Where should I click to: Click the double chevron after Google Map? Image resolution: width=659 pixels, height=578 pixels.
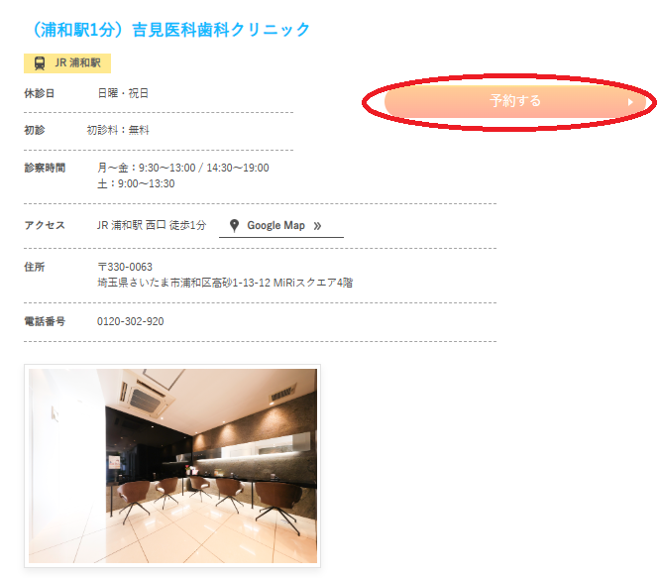tap(317, 226)
